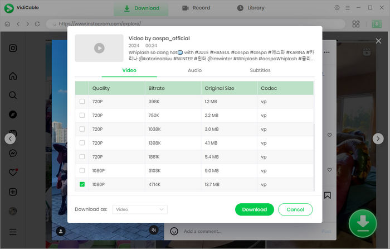Click the title Video by aespa_official
This screenshot has height=249, width=390.
(159, 39)
